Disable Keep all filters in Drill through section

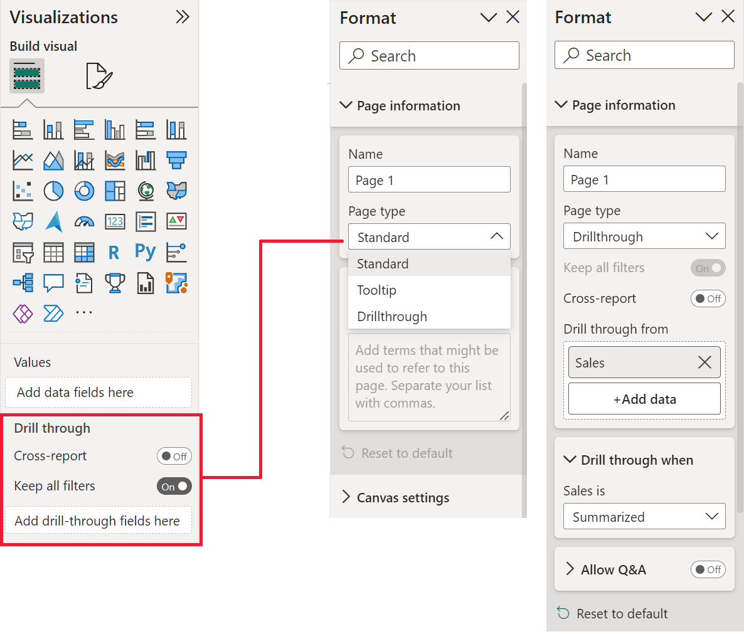174,487
